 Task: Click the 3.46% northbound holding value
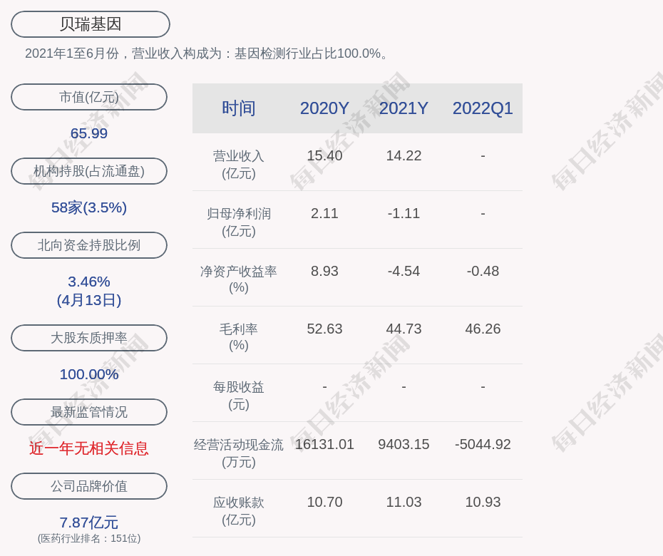coord(89,281)
